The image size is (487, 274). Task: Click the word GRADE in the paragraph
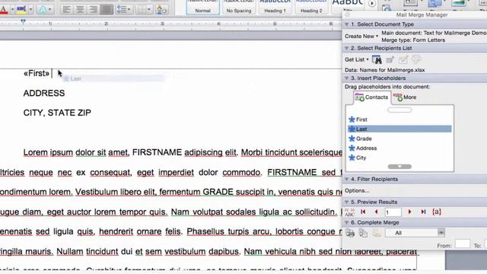click(x=218, y=192)
